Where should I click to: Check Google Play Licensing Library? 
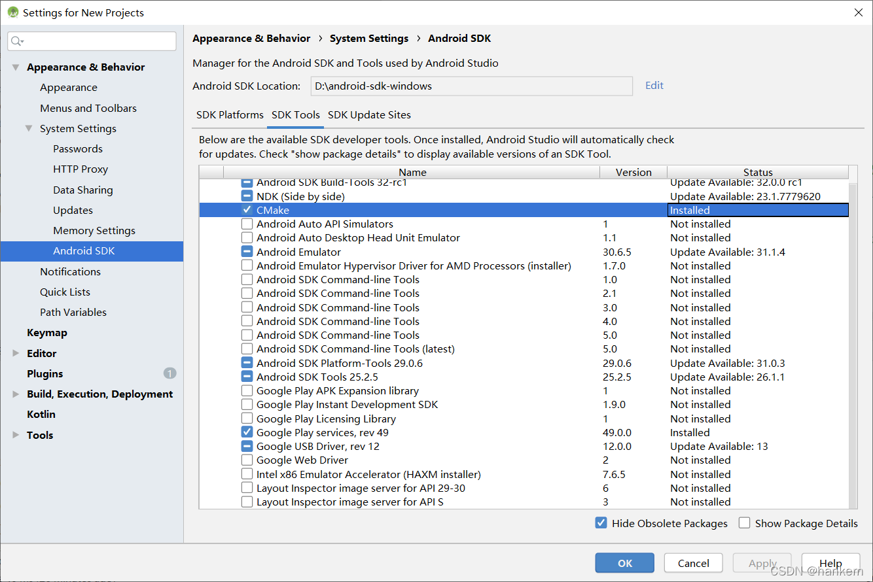(247, 419)
